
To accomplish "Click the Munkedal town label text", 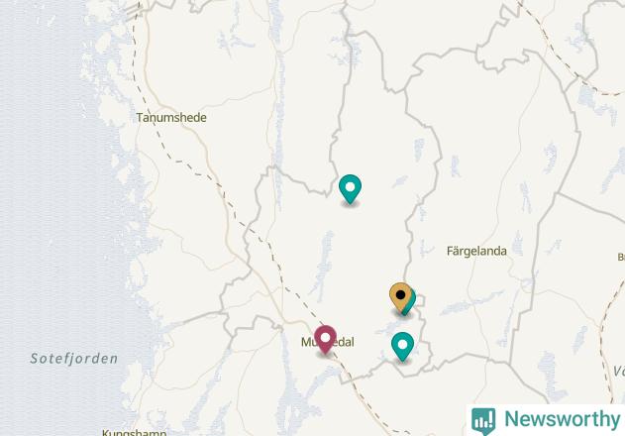I will pos(328,342).
